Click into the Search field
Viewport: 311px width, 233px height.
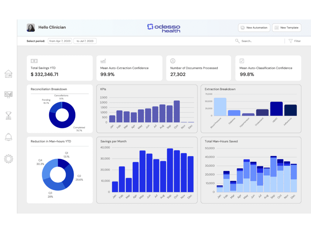coord(255,41)
